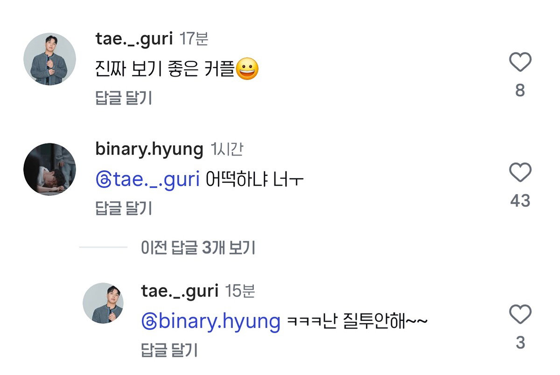Click the '17분' timestamp on the first comment
The width and height of the screenshot is (560, 375).
(194, 39)
